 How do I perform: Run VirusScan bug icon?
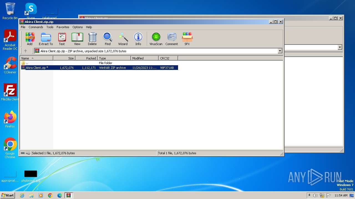[x=156, y=39]
